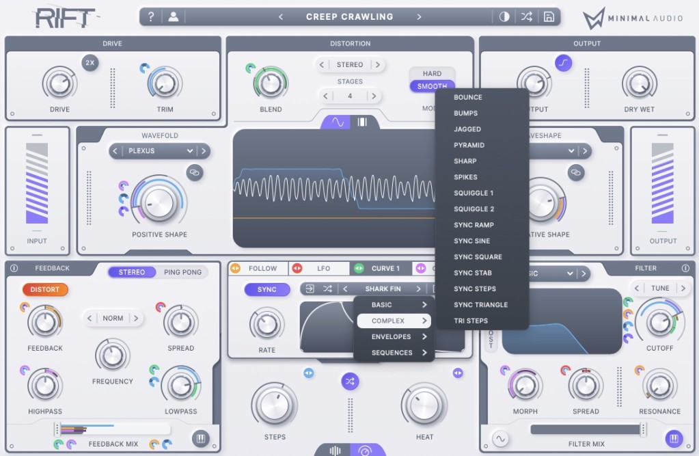
Task: Toggle the light/dark theme contrast icon
Action: point(504,17)
